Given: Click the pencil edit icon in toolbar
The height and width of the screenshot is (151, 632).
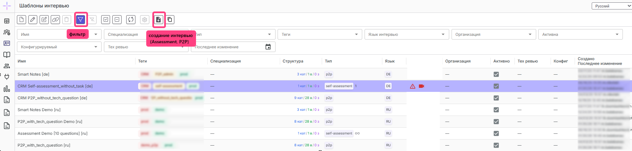Looking at the screenshot, I should click(x=33, y=20).
